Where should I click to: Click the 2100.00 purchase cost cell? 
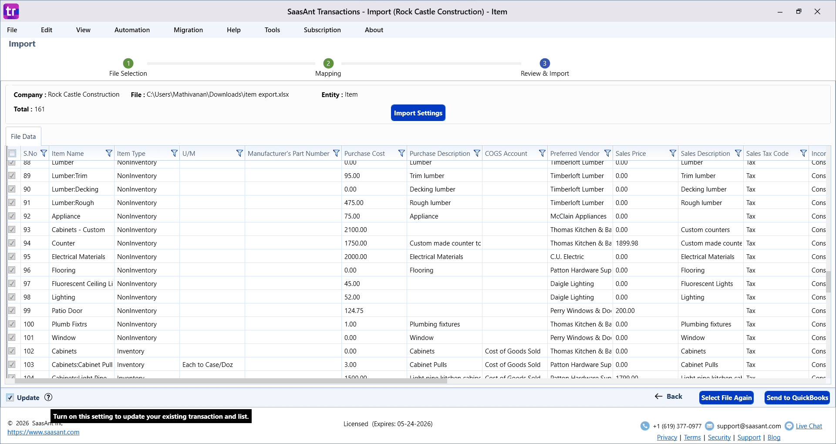(x=374, y=229)
